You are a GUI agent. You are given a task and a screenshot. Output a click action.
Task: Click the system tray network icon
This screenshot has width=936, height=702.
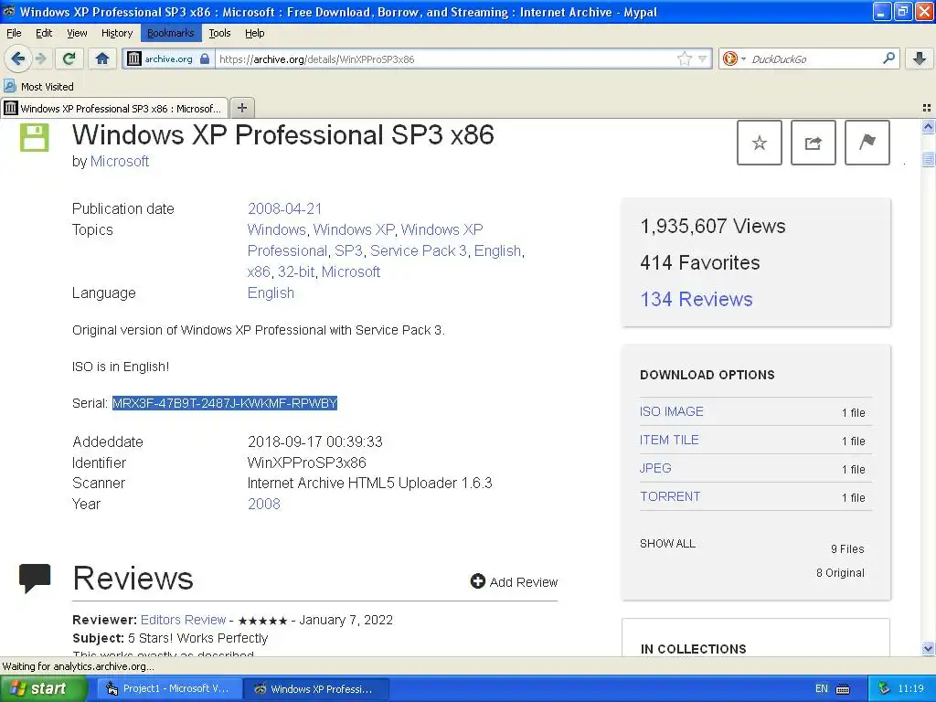(884, 688)
